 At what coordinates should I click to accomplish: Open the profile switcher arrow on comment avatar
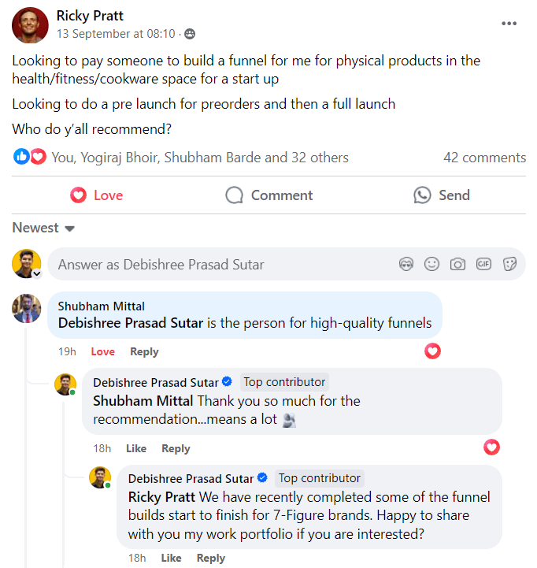coord(35,274)
